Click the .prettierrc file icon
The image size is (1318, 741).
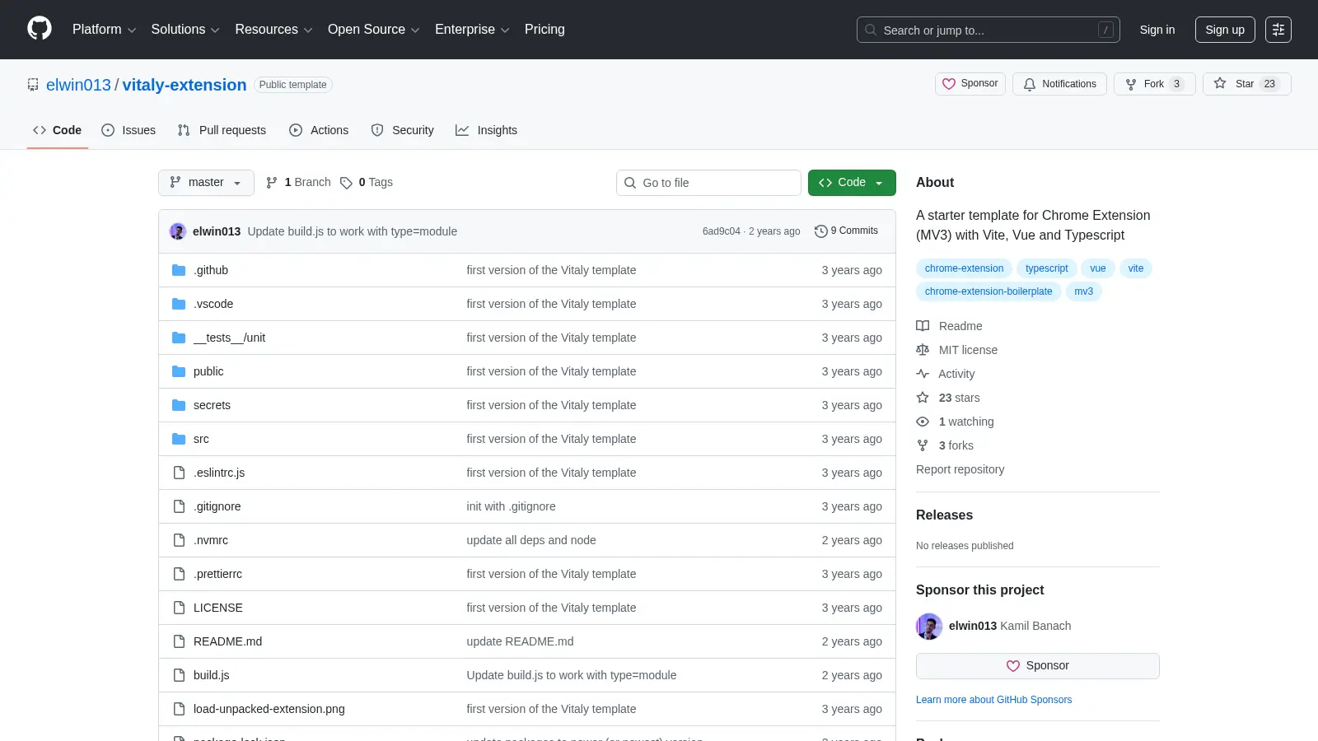click(179, 574)
